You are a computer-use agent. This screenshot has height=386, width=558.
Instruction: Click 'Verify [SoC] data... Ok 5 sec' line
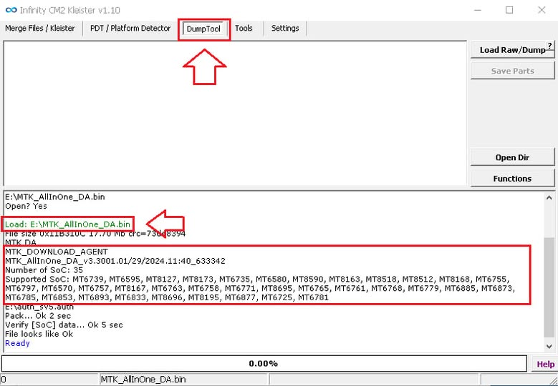point(64,325)
